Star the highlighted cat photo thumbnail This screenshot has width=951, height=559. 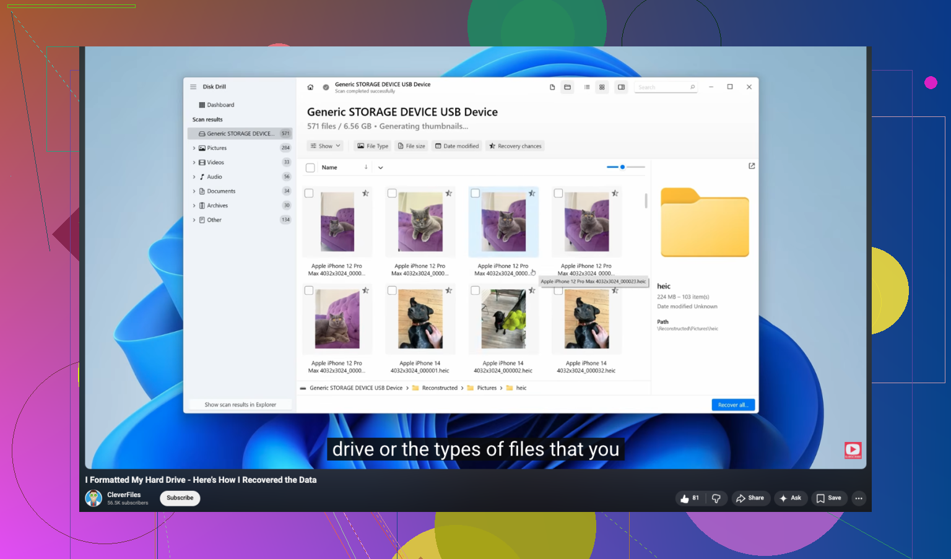pos(532,193)
